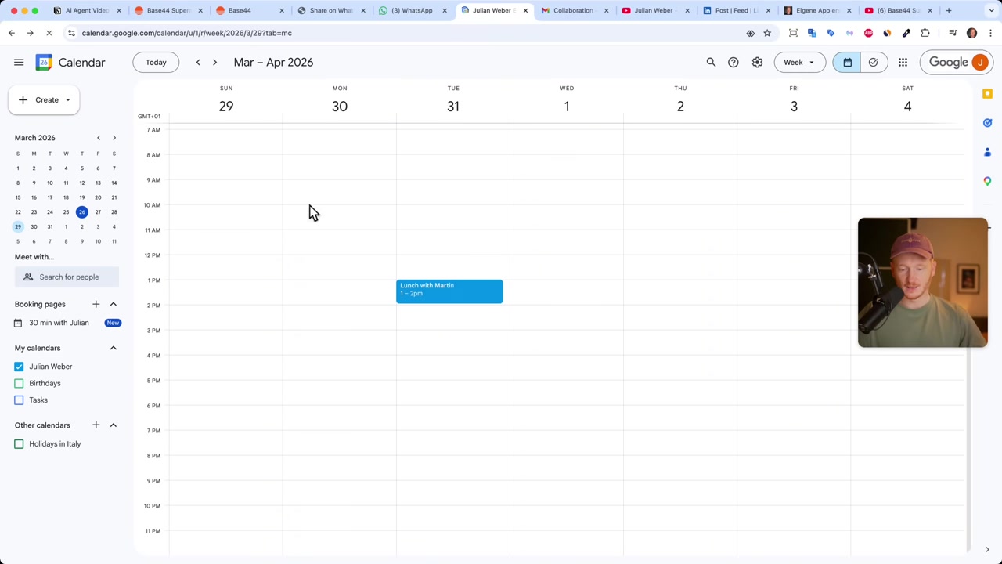Bookmark this page with star icon
The height and width of the screenshot is (564, 1002).
pyautogui.click(x=767, y=33)
